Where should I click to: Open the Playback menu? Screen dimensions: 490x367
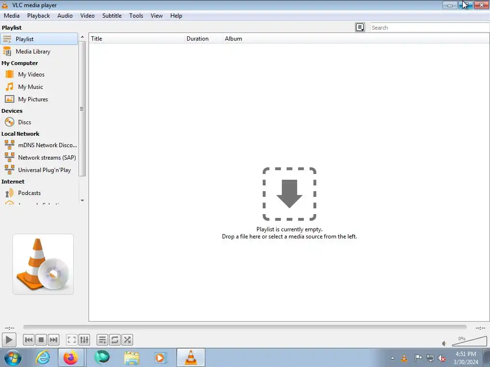pyautogui.click(x=38, y=16)
